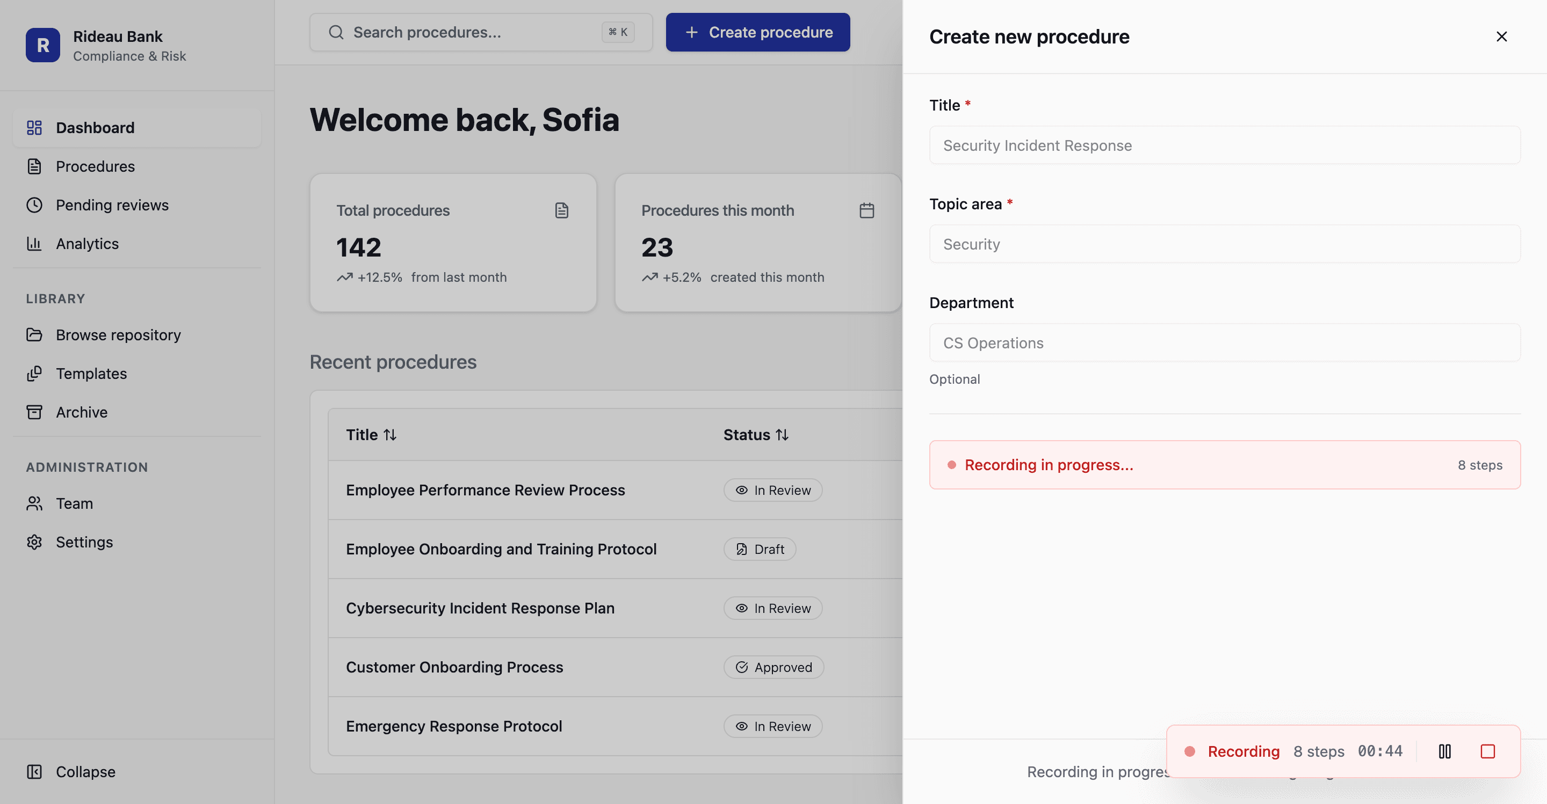Image resolution: width=1547 pixels, height=804 pixels.
Task: Close the Create new procedure panel
Action: [1501, 36]
